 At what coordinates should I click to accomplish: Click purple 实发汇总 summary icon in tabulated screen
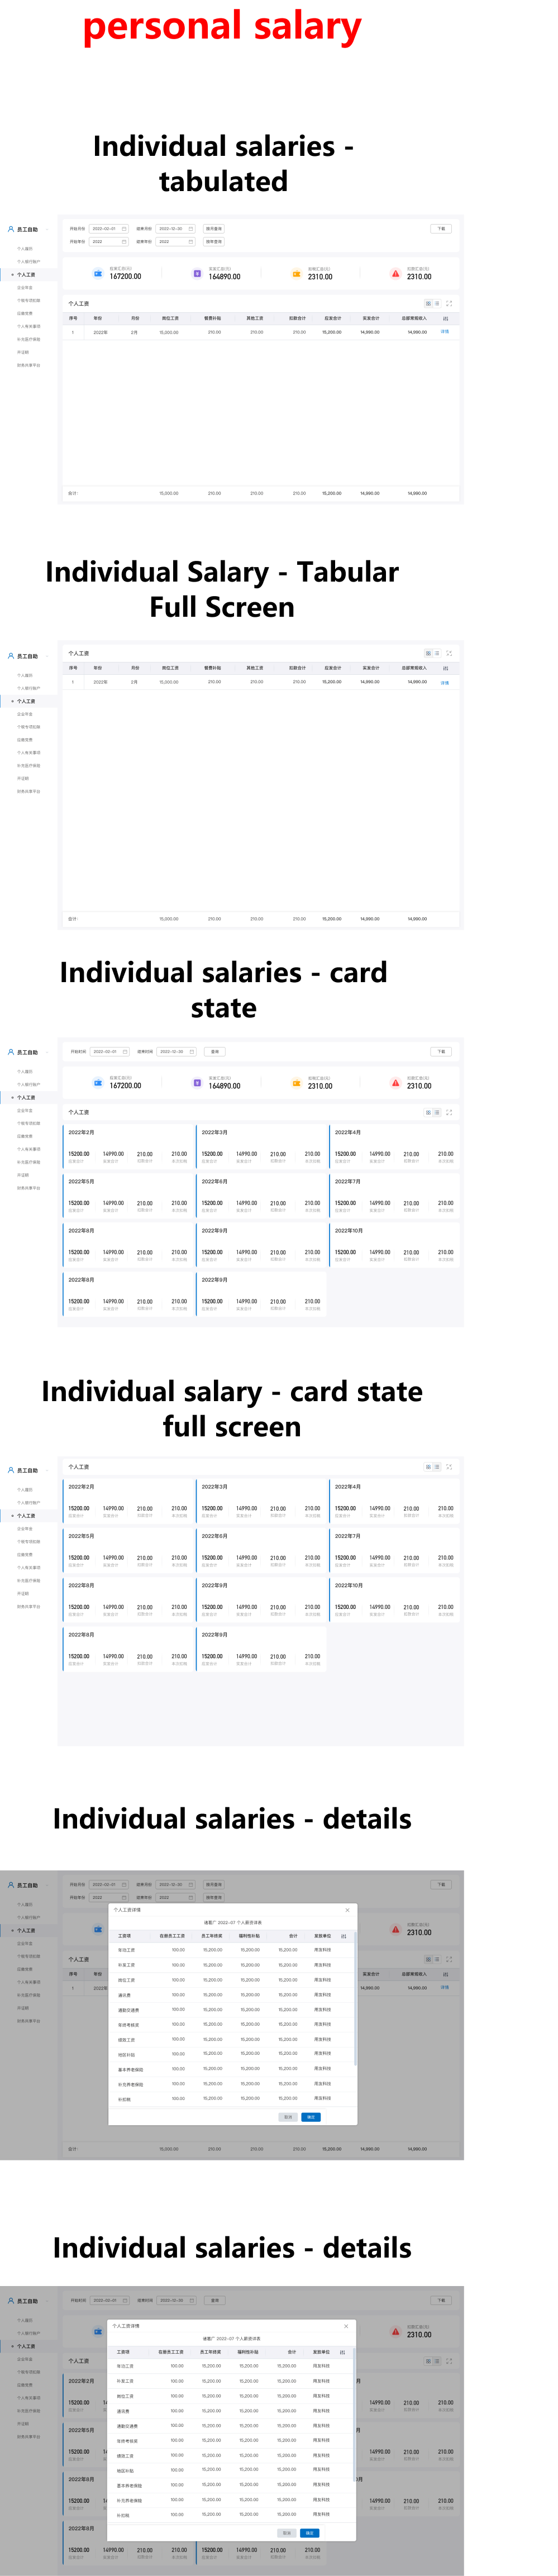(x=197, y=273)
